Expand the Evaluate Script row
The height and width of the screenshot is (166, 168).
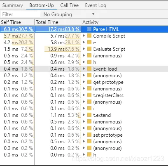pos(84,49)
